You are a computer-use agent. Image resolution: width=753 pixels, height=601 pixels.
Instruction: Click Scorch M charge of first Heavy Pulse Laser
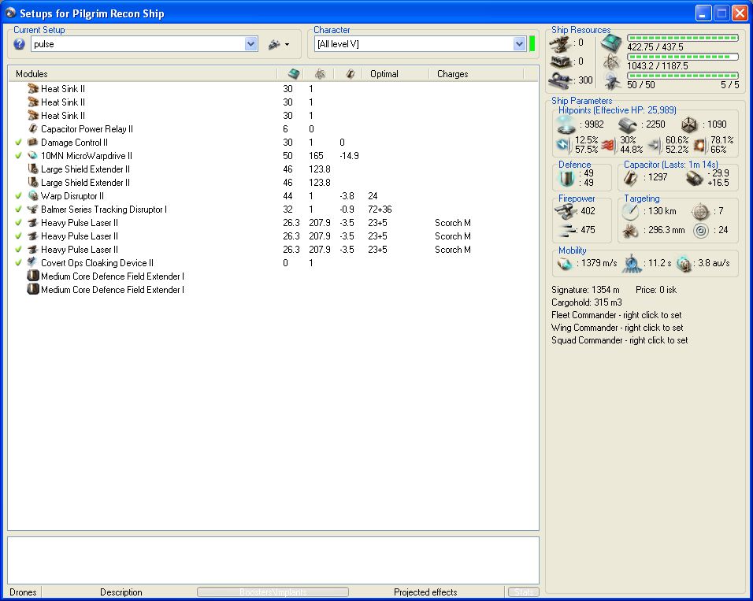(452, 223)
